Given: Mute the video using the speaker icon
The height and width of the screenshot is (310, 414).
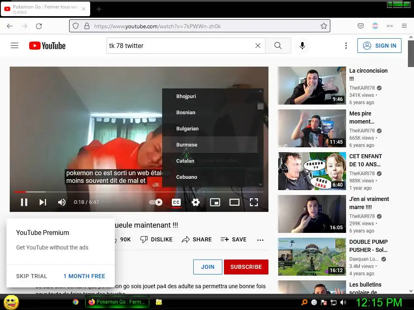Looking at the screenshot, I should click(62, 202).
